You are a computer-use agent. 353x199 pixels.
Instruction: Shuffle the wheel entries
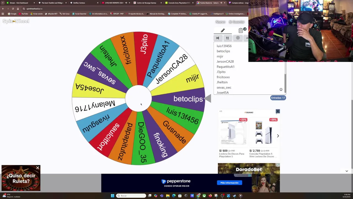(x=217, y=38)
